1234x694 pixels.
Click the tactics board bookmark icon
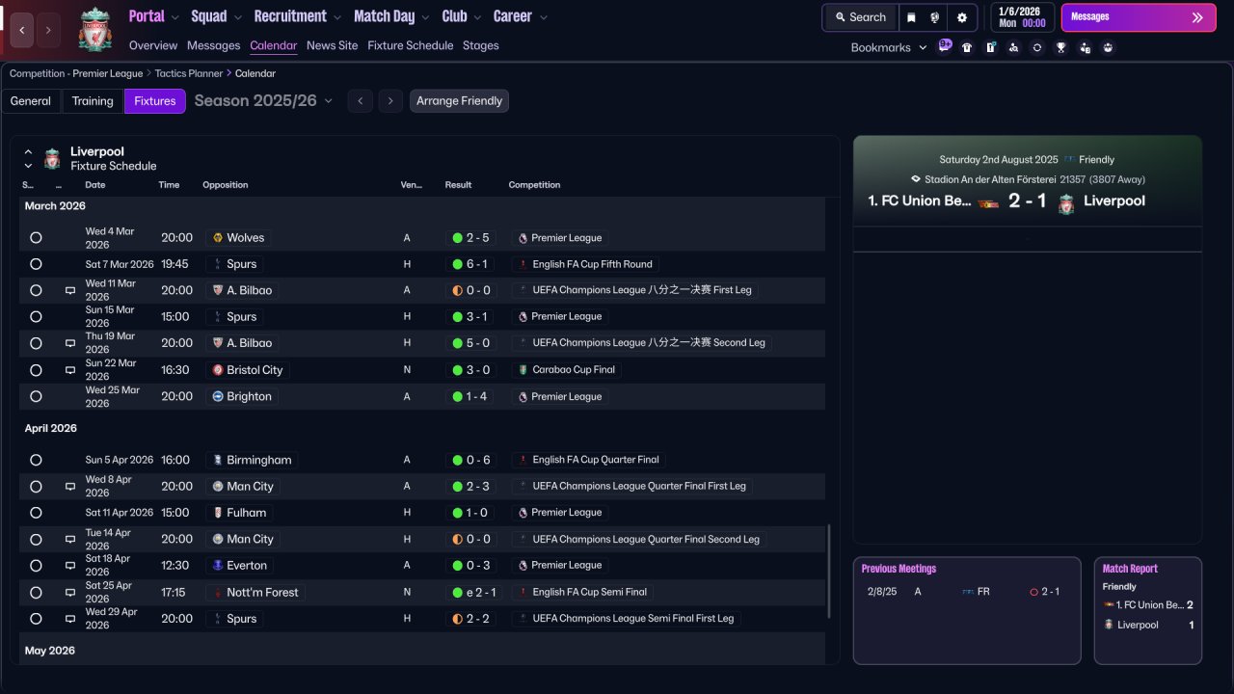coord(990,47)
